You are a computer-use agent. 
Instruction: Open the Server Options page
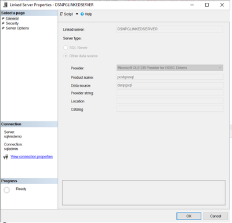pos(17,28)
